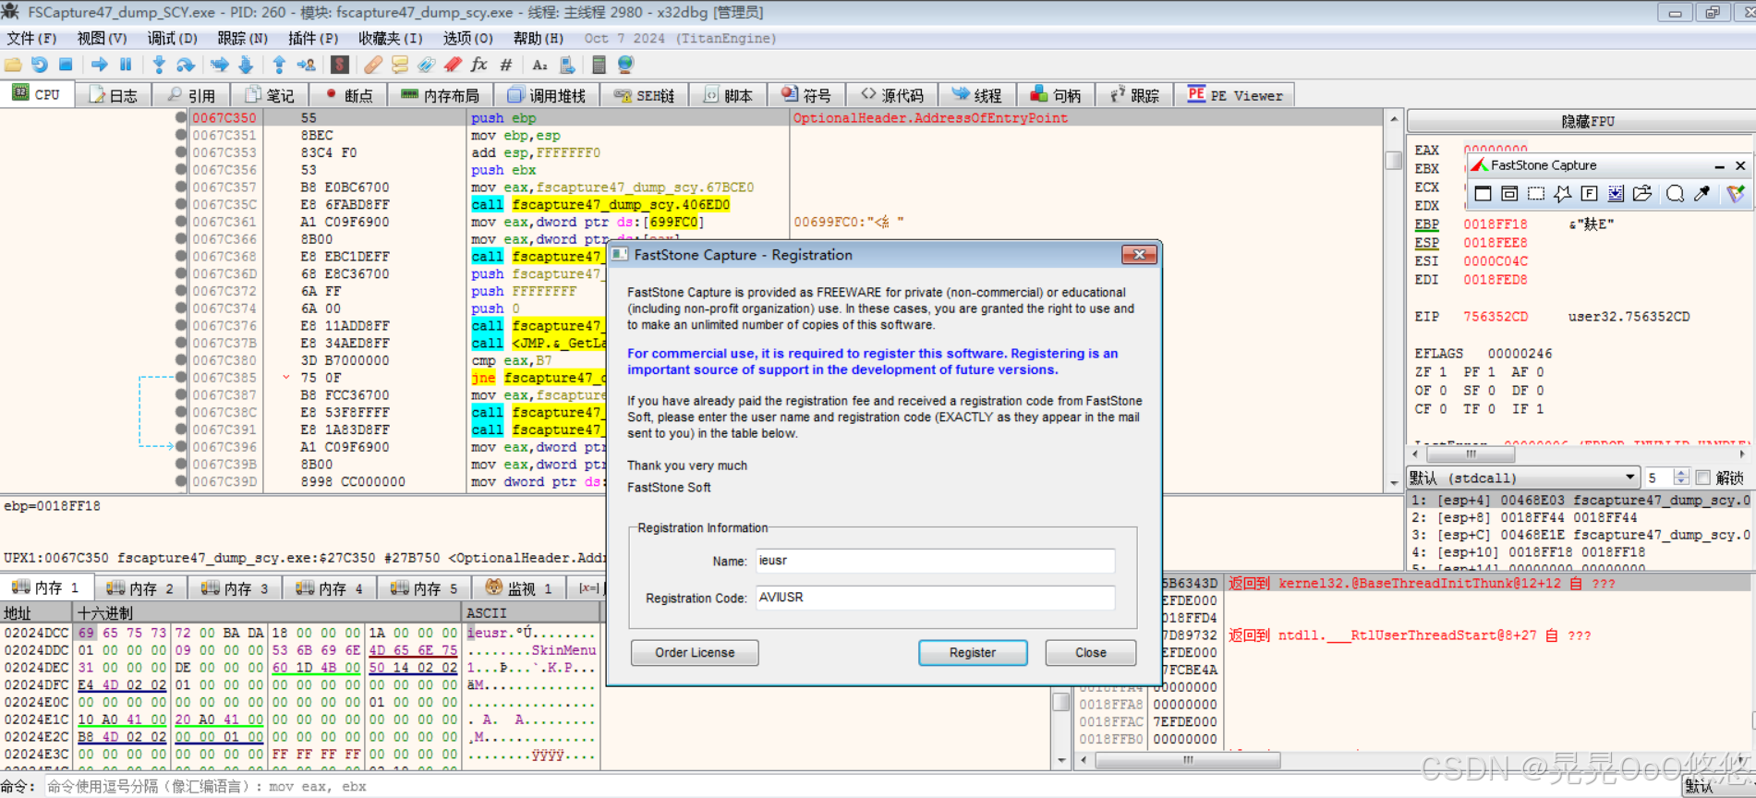
Task: Click the Name input field
Action: pos(935,561)
